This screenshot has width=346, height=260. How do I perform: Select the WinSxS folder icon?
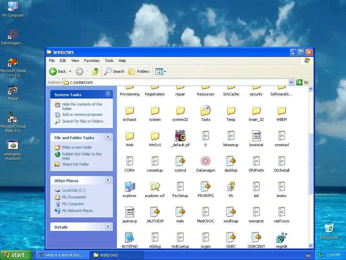click(155, 136)
